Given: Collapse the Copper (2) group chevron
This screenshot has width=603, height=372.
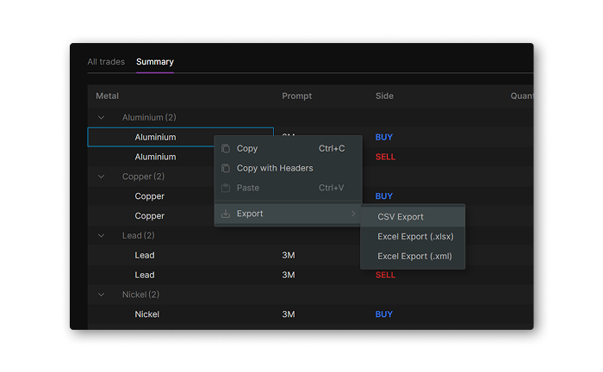Looking at the screenshot, I should 102,177.
